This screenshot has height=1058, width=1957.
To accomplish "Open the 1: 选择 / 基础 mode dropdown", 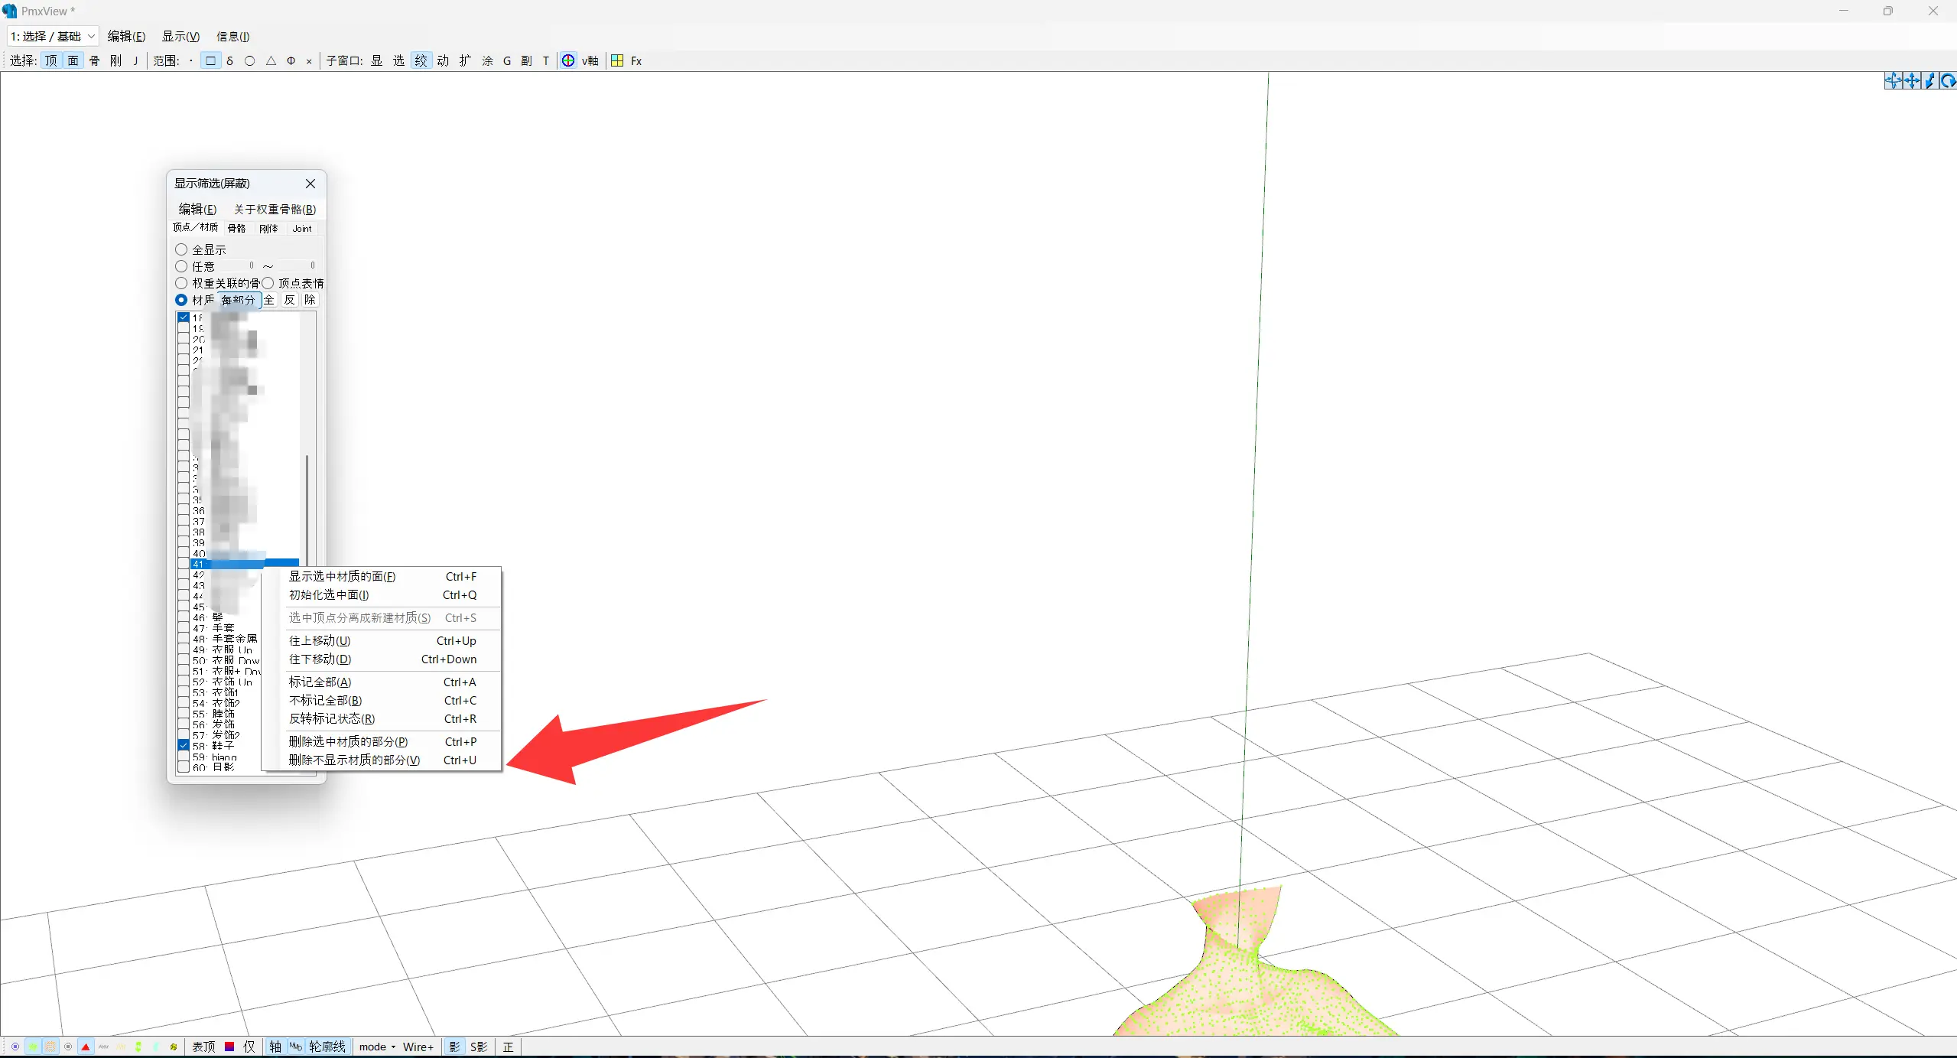I will [x=52, y=36].
